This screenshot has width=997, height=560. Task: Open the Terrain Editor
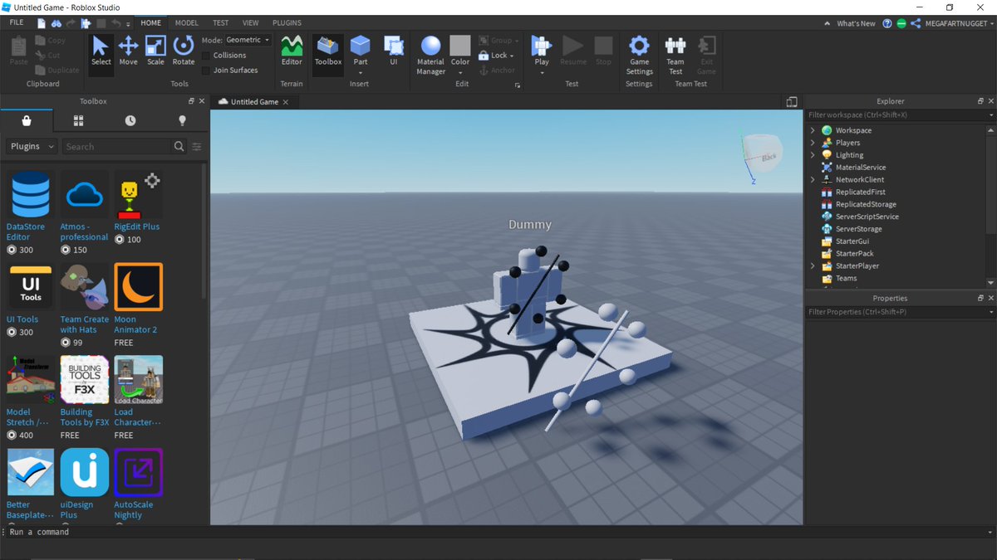292,50
